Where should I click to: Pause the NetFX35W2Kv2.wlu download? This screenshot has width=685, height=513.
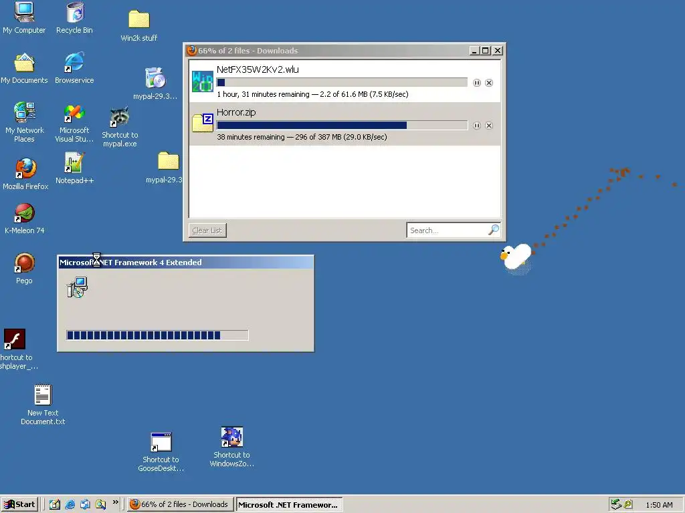[x=476, y=82]
